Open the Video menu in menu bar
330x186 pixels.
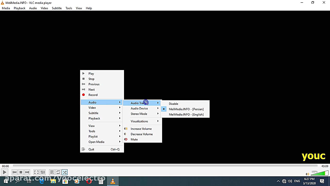pyautogui.click(x=44, y=8)
